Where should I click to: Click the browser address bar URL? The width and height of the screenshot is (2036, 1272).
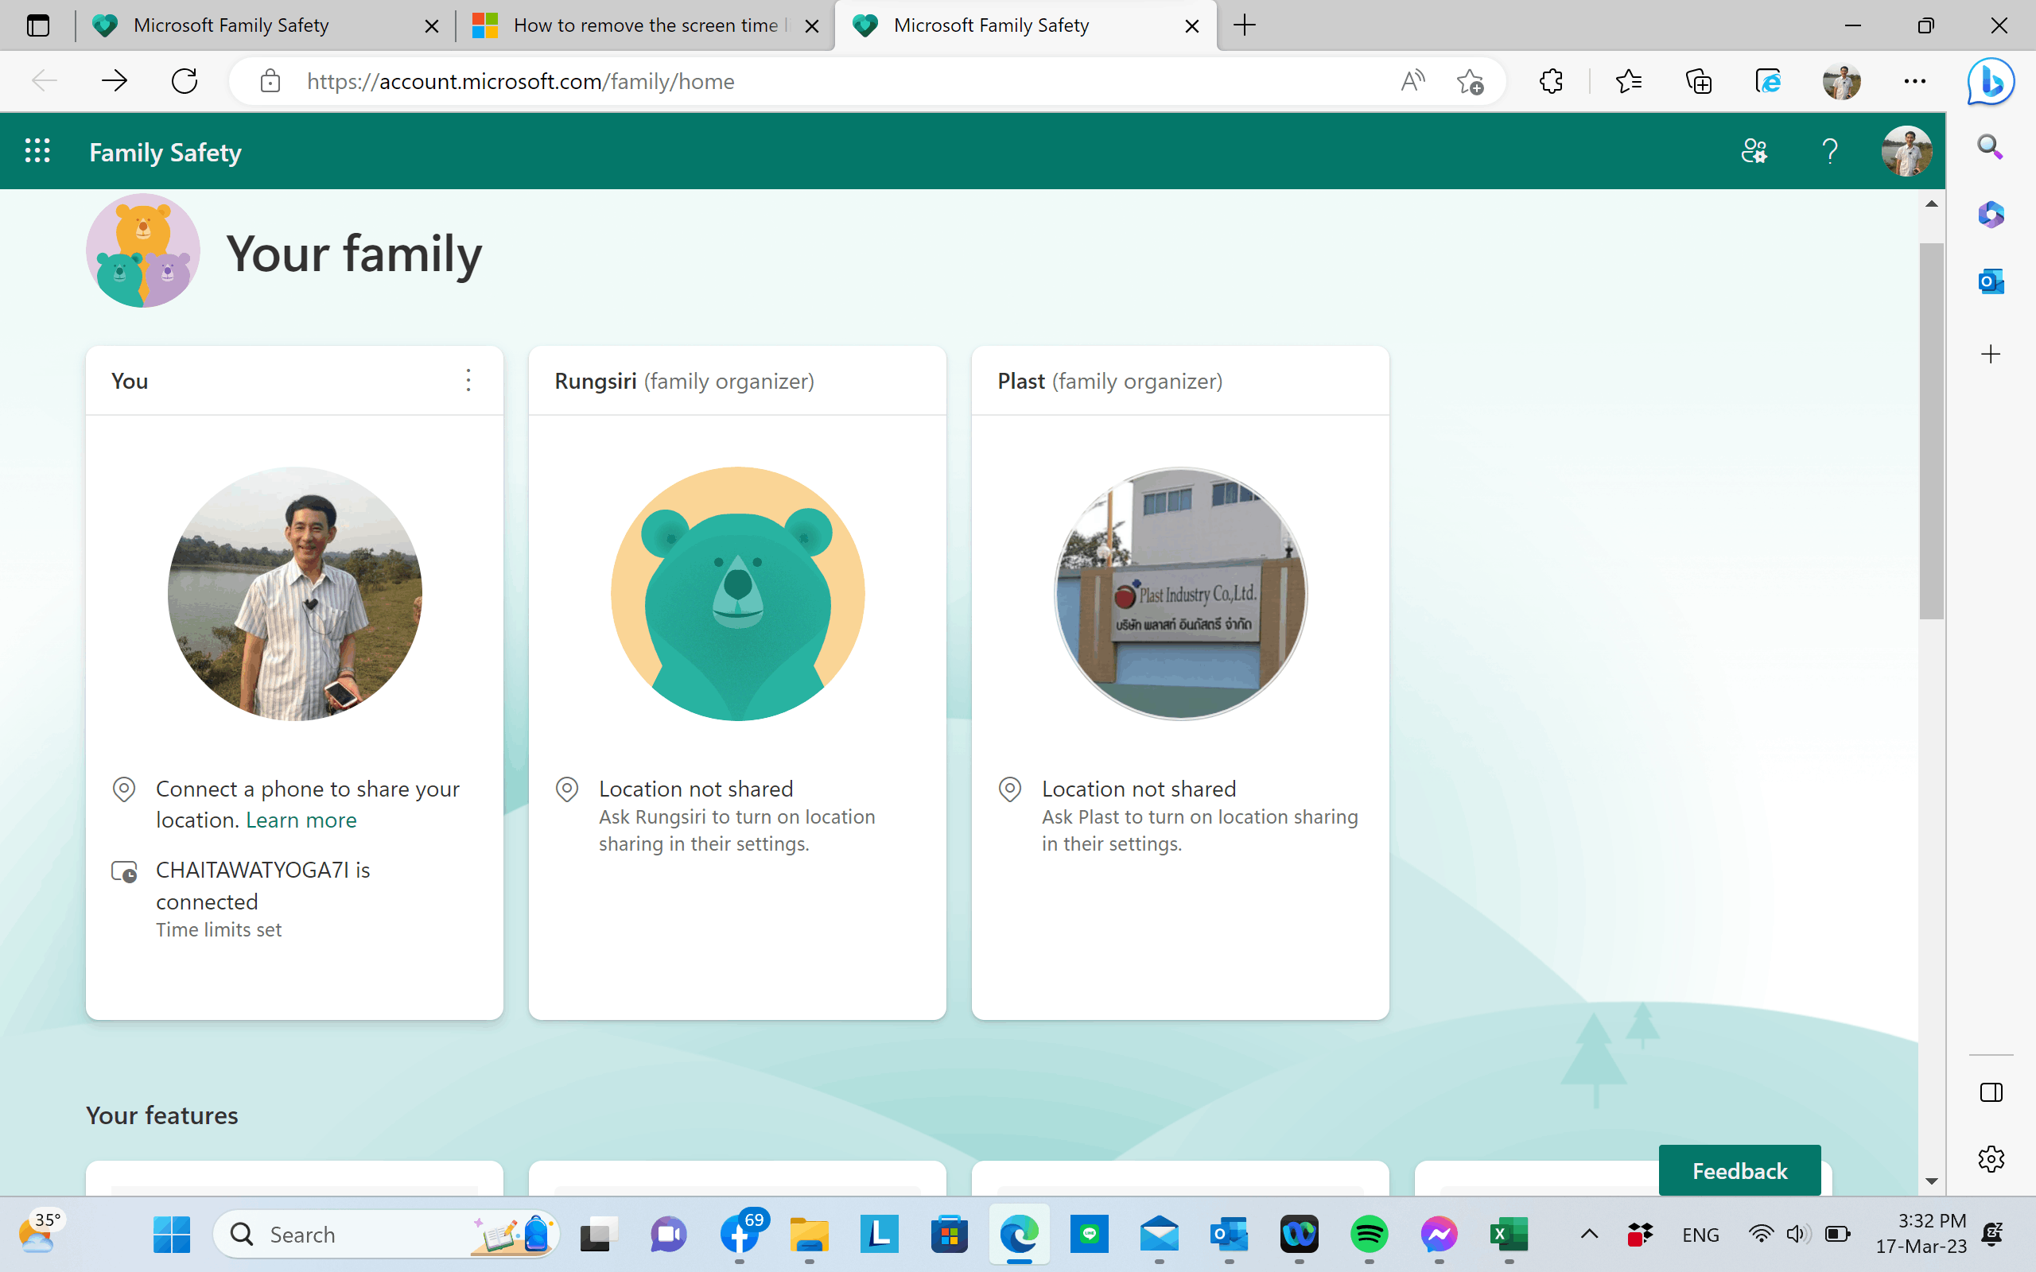(521, 82)
